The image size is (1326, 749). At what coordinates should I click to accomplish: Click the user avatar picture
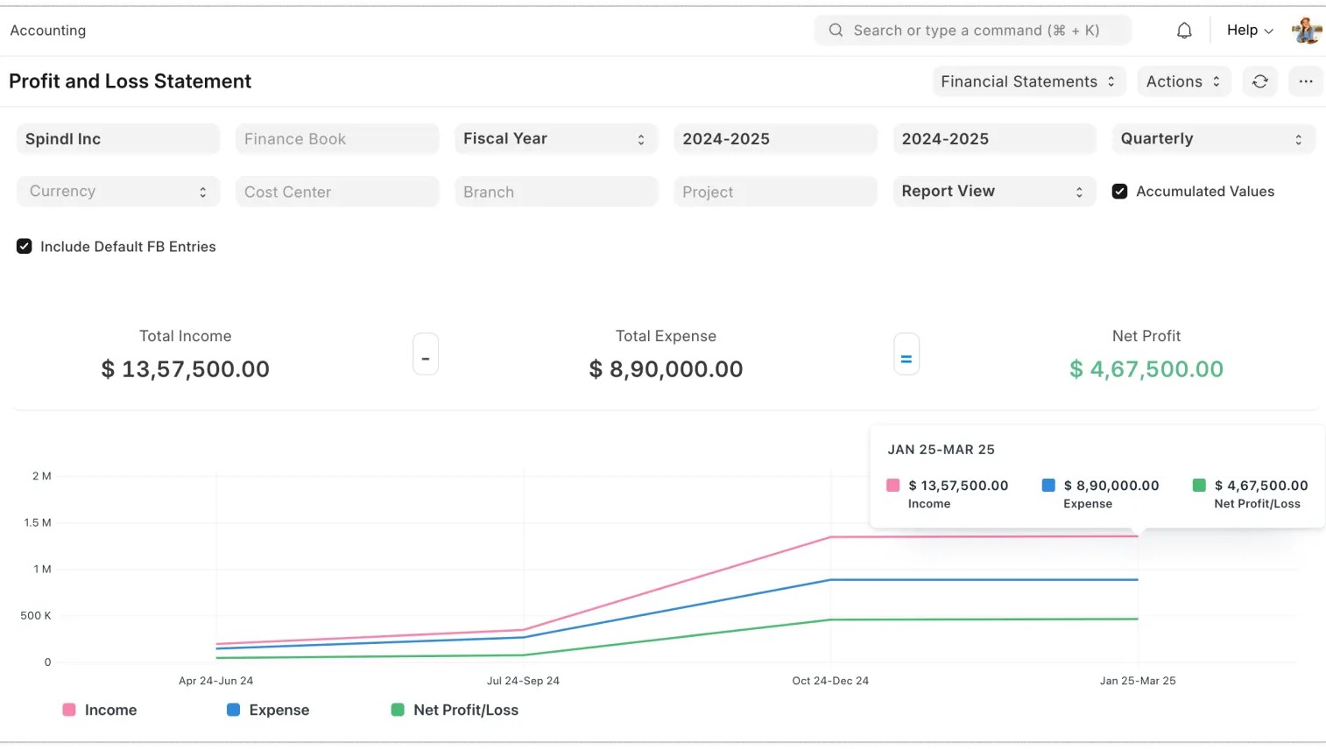1306,31
